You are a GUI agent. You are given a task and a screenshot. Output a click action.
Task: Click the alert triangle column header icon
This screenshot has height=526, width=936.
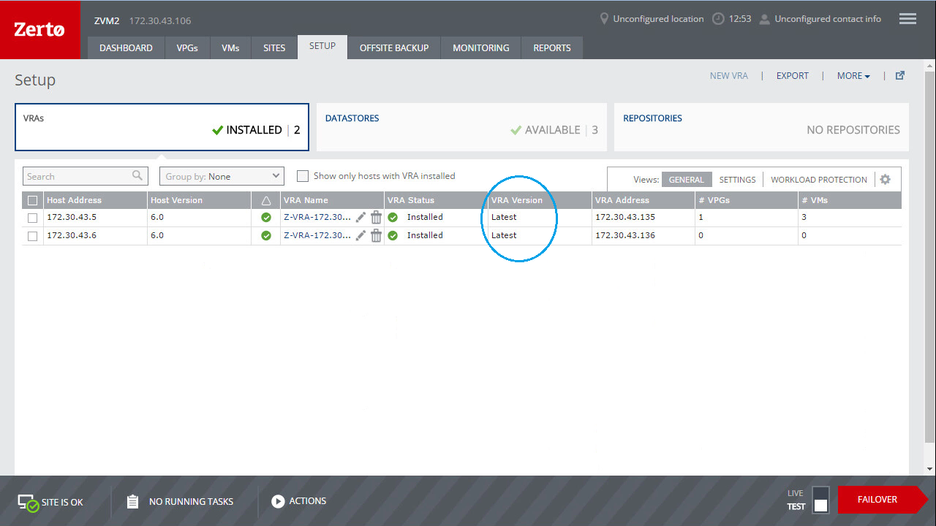266,200
